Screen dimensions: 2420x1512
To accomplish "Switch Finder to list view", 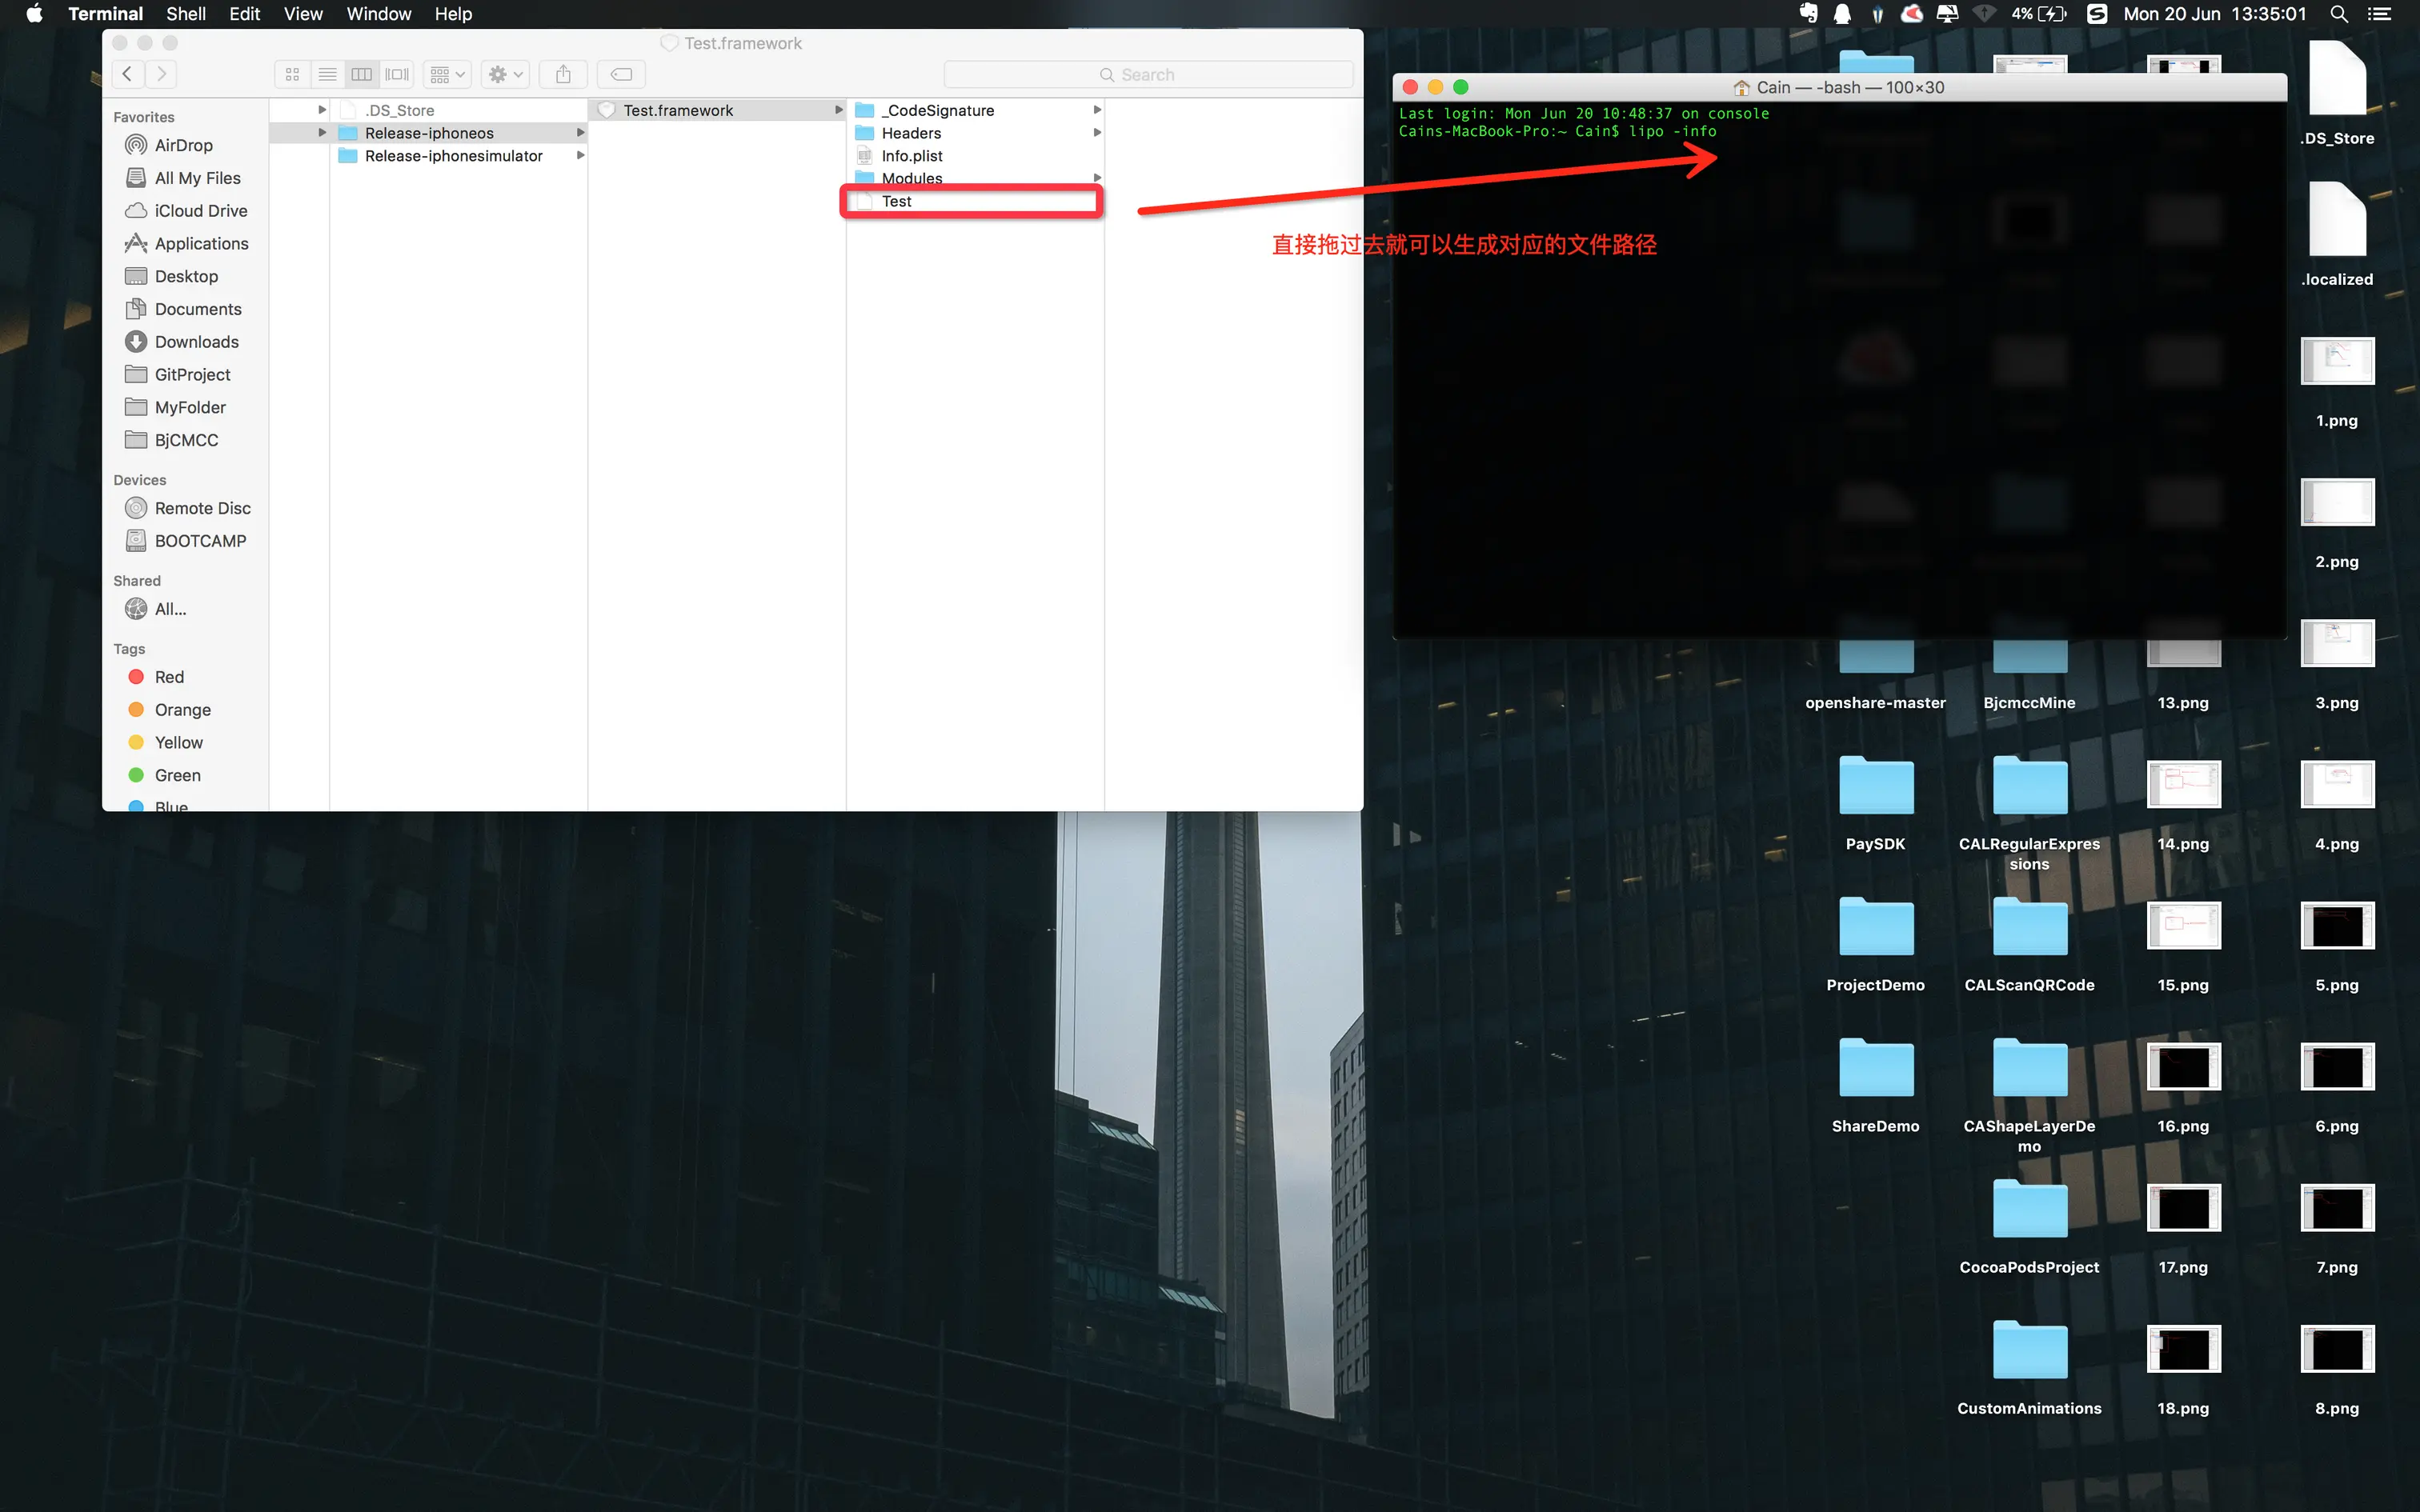I will pyautogui.click(x=327, y=74).
